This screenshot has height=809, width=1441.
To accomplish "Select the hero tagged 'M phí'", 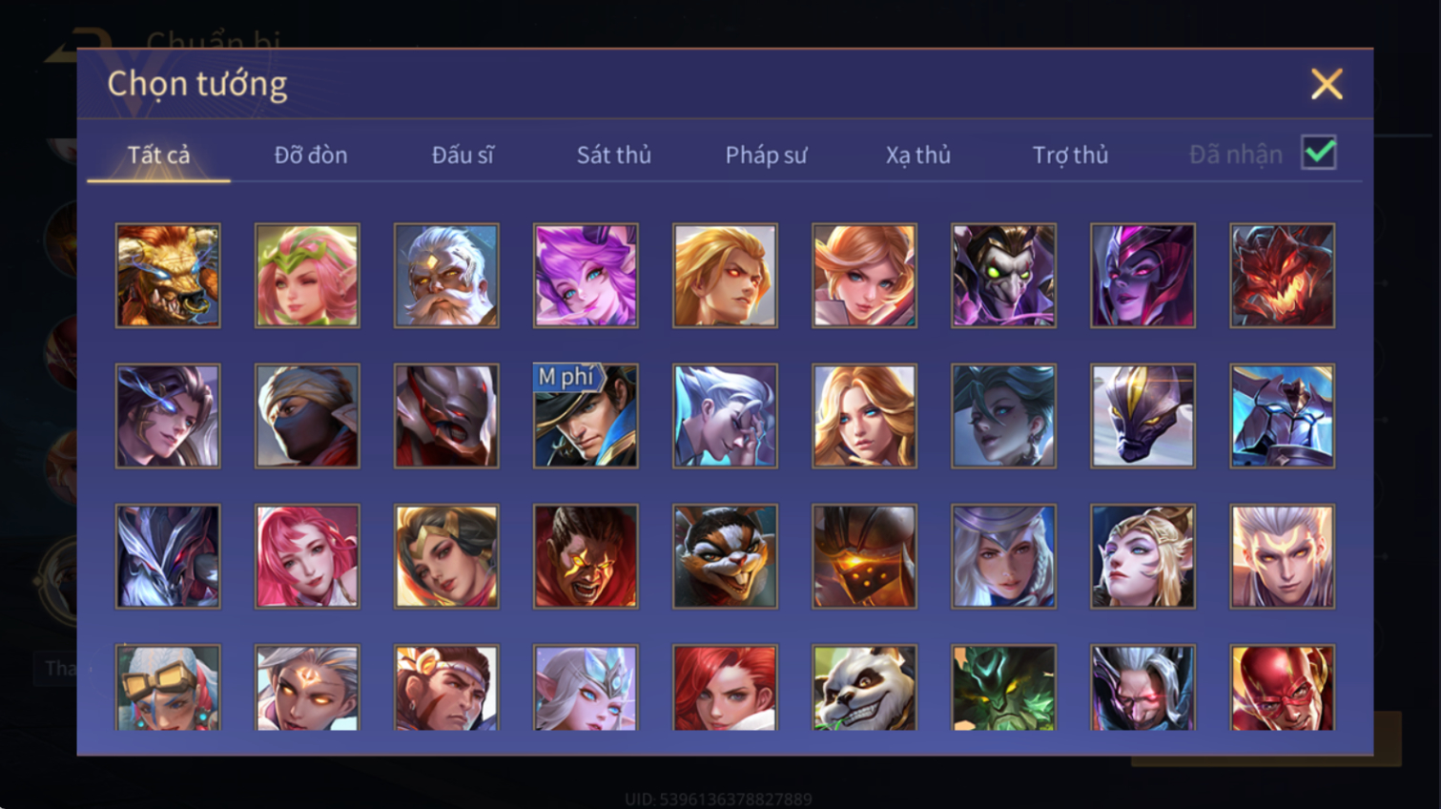I will click(x=586, y=416).
